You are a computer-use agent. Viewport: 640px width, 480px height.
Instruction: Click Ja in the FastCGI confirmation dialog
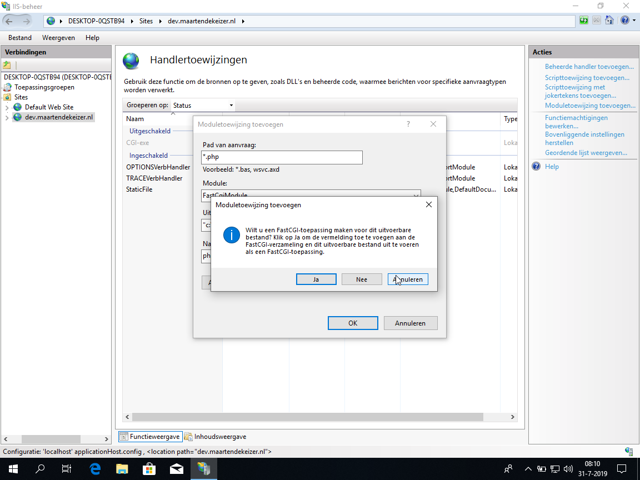coord(316,279)
